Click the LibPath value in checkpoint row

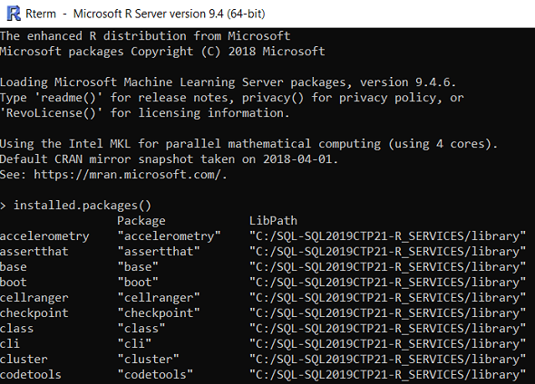[387, 313]
